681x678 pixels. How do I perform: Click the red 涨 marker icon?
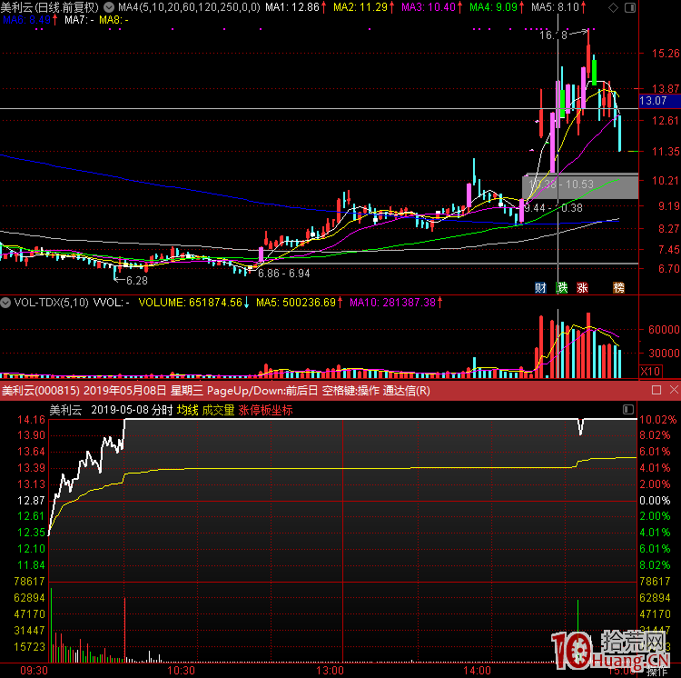[582, 288]
